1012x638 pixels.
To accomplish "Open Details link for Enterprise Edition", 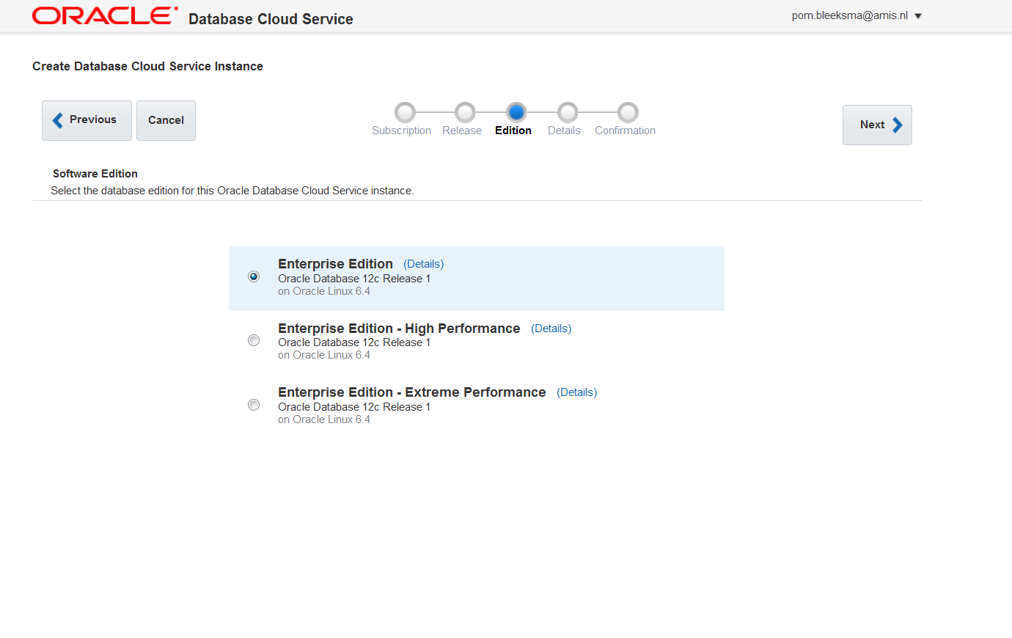I will click(423, 264).
